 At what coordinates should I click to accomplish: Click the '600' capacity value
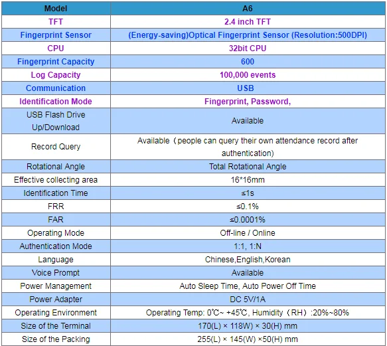248,62
